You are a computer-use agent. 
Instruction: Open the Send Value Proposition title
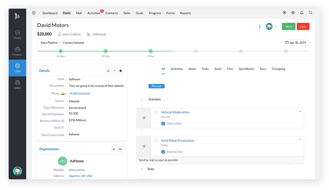coord(178,141)
